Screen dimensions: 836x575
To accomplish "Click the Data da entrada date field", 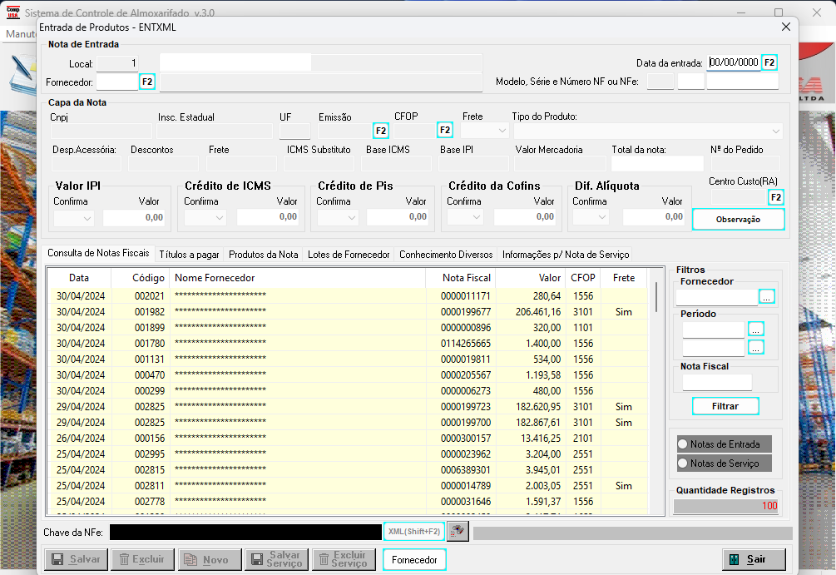I will point(734,62).
